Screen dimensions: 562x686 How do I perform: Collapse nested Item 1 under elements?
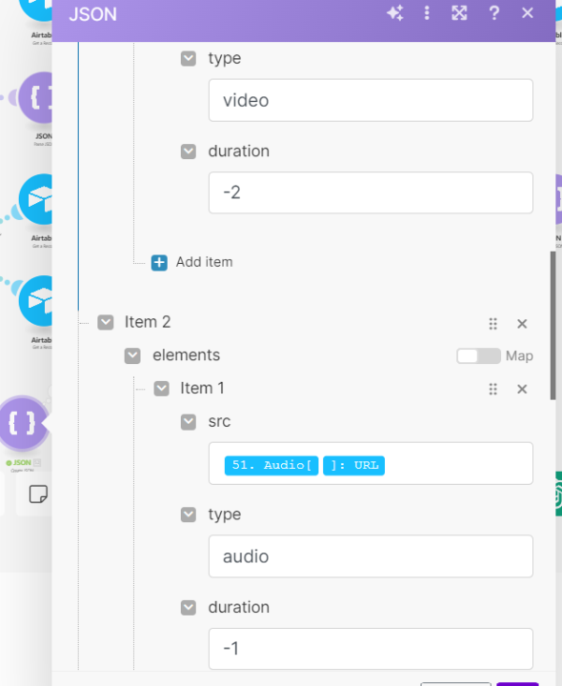161,389
